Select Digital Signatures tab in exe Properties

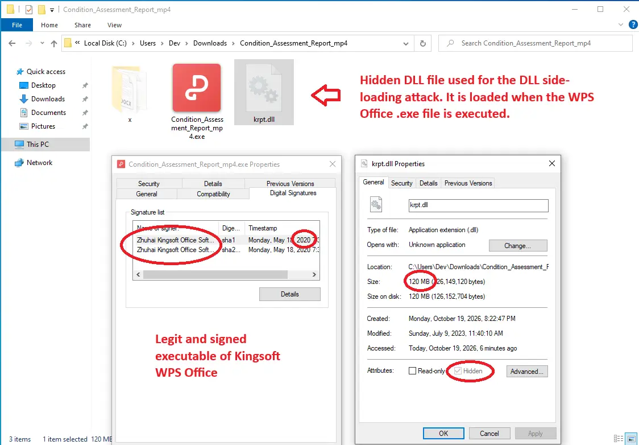coord(293,193)
